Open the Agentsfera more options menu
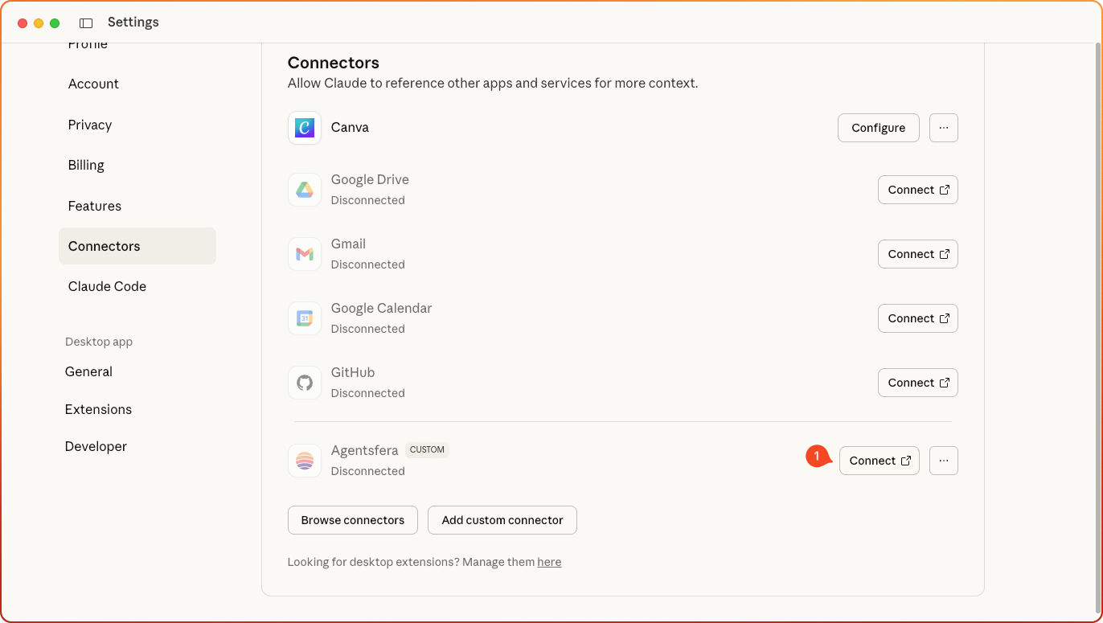This screenshot has height=623, width=1103. pyautogui.click(x=943, y=461)
